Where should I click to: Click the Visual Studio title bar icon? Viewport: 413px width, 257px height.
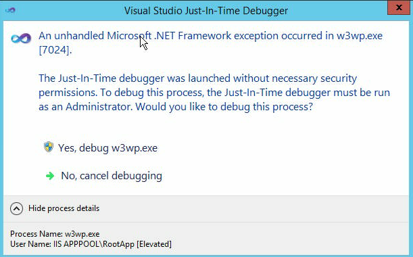click(10, 10)
